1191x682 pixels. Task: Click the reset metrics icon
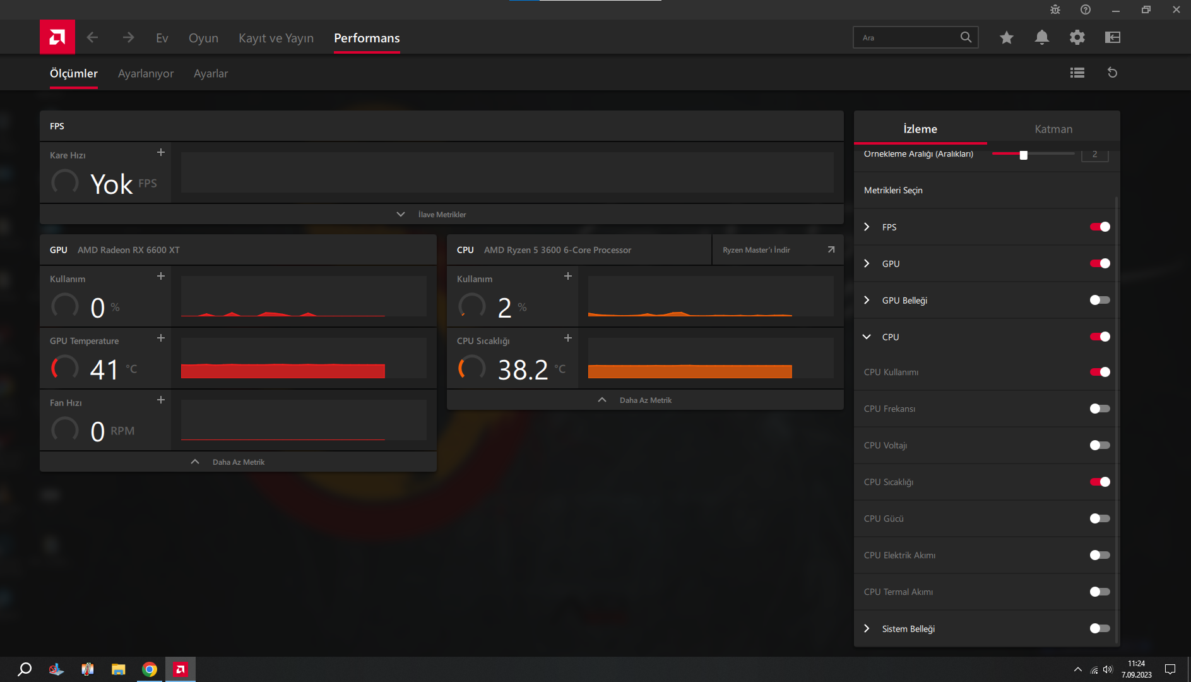[1113, 73]
